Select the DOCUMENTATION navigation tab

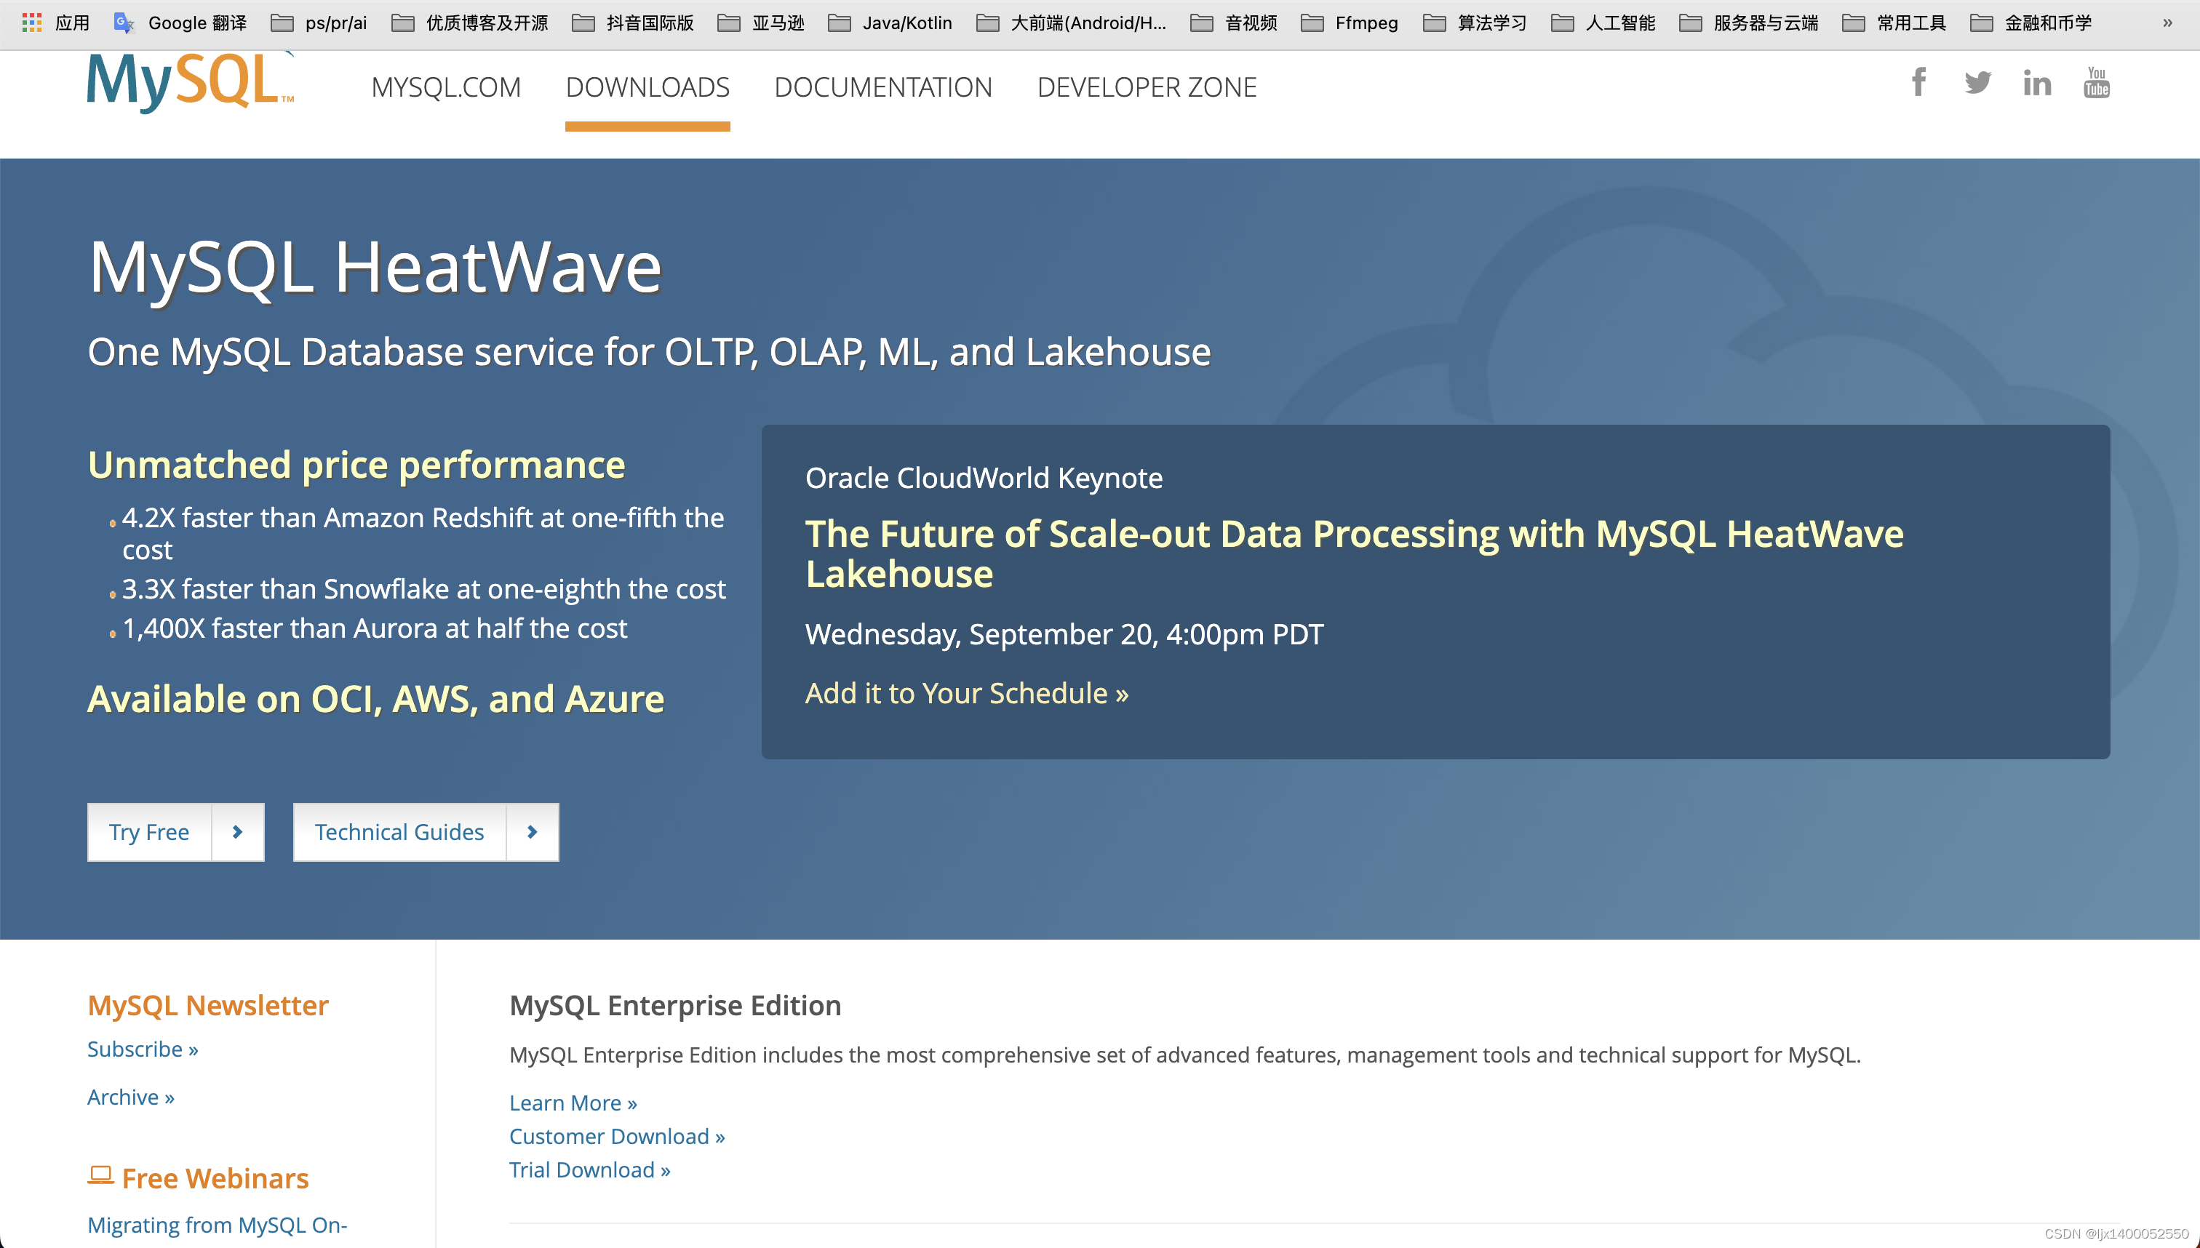tap(882, 86)
